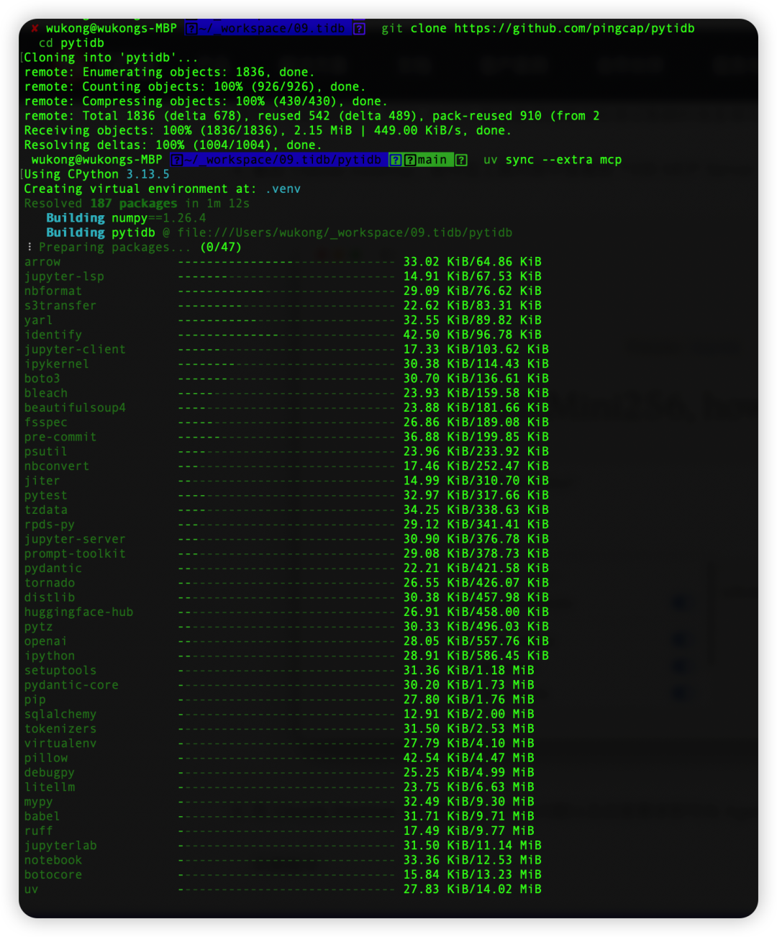Click the 'litellm' package name
The width and height of the screenshot is (777, 937).
click(50, 787)
